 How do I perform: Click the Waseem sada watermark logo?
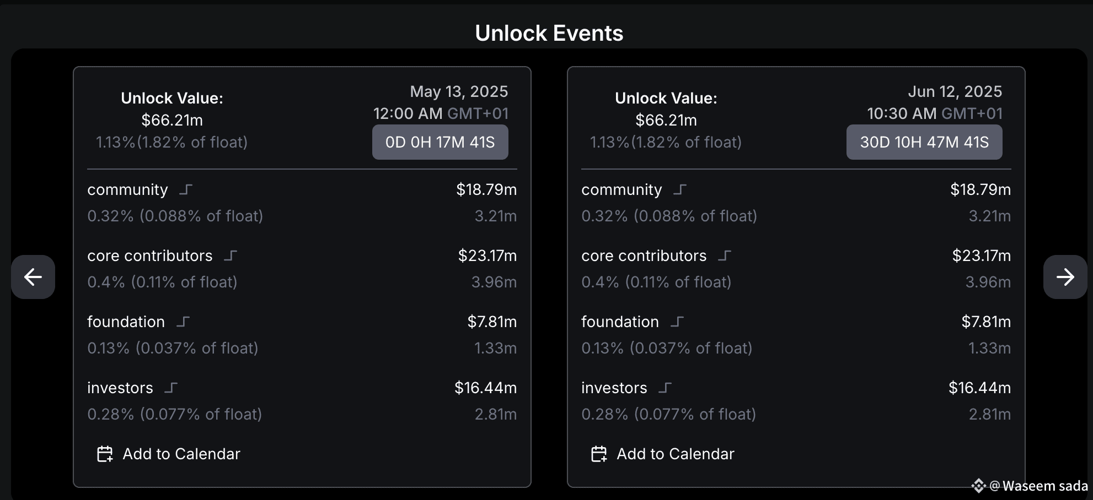pyautogui.click(x=978, y=485)
